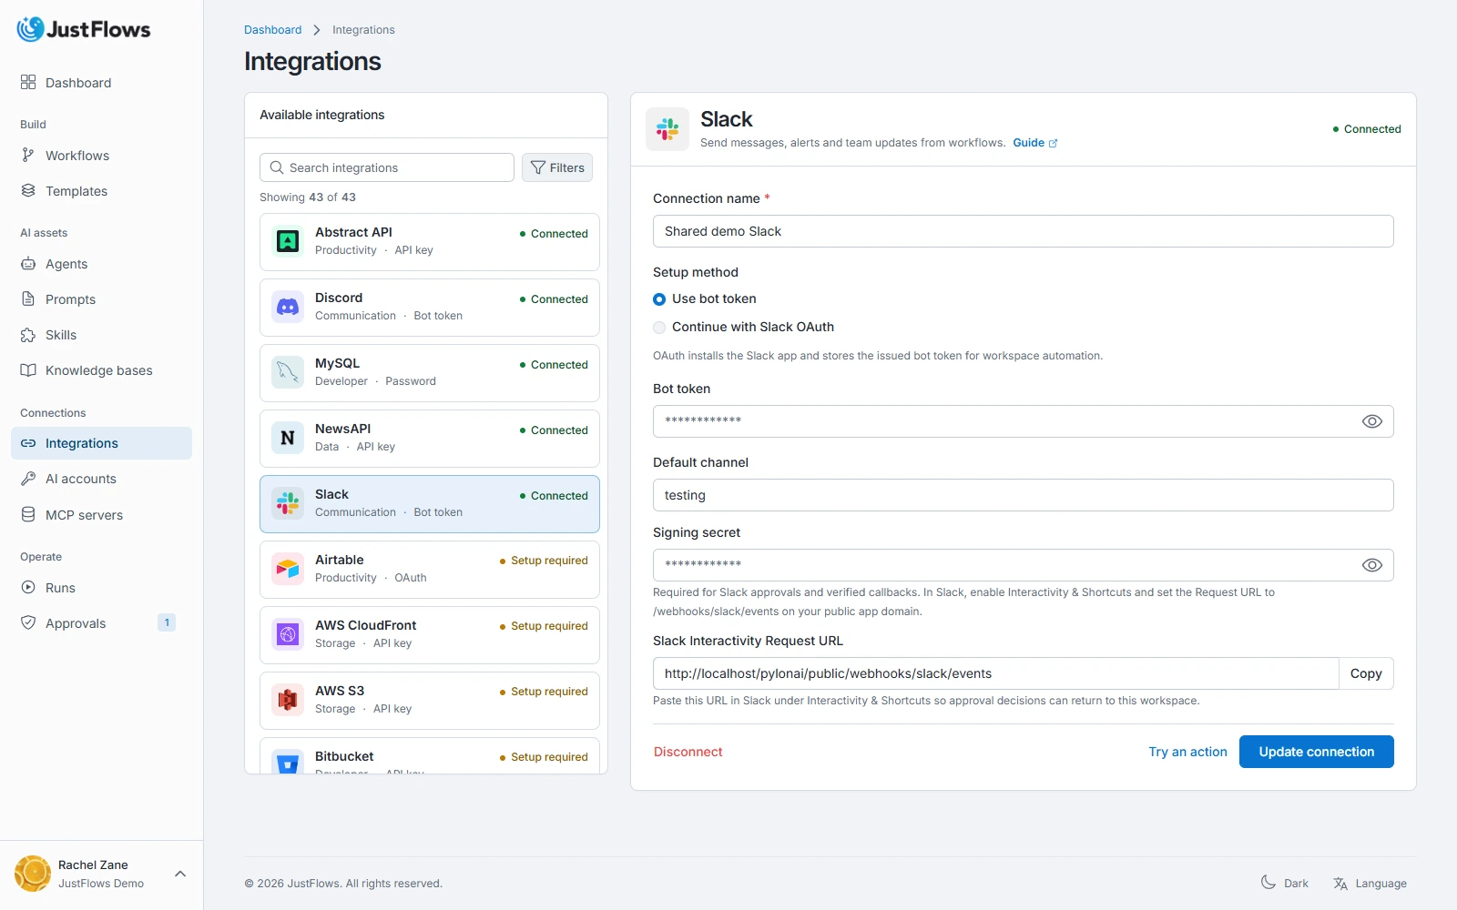The image size is (1457, 910).
Task: Click the JustFlows logo
Action: coord(84,29)
